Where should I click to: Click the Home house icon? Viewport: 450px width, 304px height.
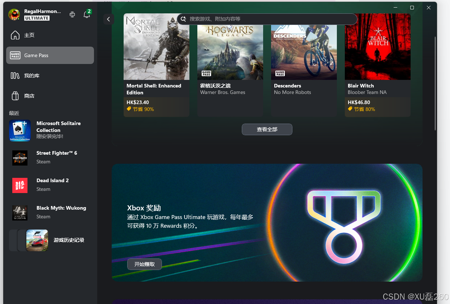pyautogui.click(x=15, y=35)
